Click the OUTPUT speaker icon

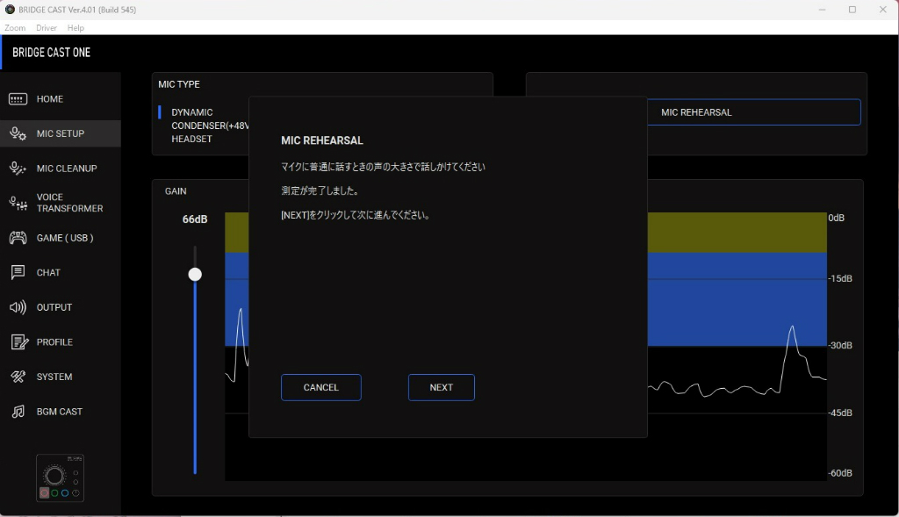tap(18, 307)
